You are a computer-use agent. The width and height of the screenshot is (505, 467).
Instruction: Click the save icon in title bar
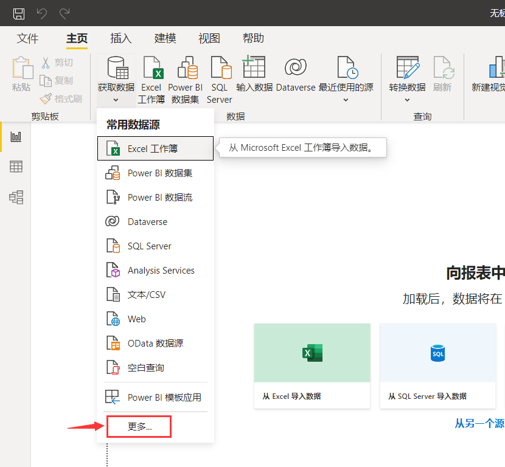(19, 13)
